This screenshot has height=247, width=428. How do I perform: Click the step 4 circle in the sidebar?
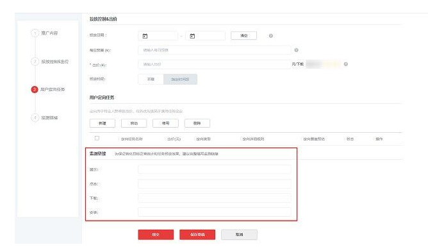click(x=35, y=118)
